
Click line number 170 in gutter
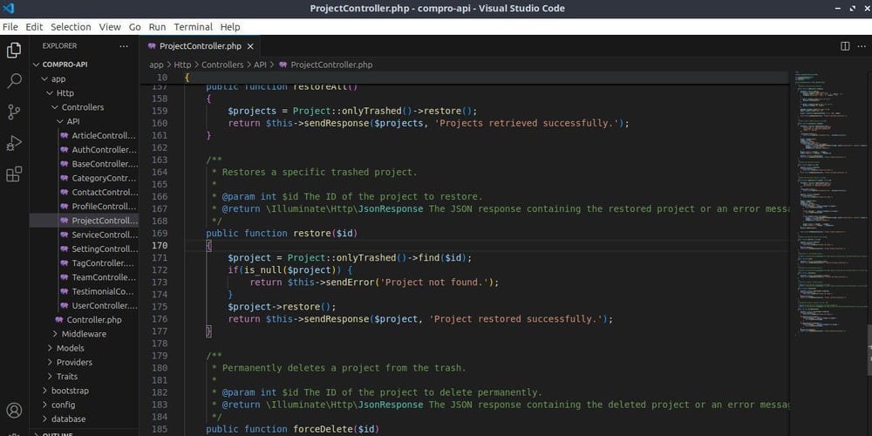coord(159,245)
